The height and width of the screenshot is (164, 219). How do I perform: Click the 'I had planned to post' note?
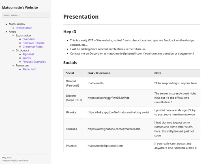point(176,129)
